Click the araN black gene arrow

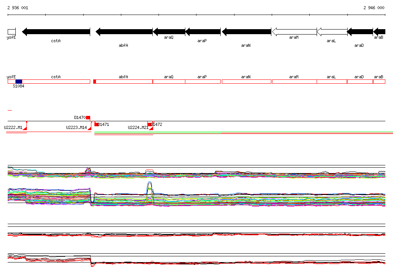247,32
